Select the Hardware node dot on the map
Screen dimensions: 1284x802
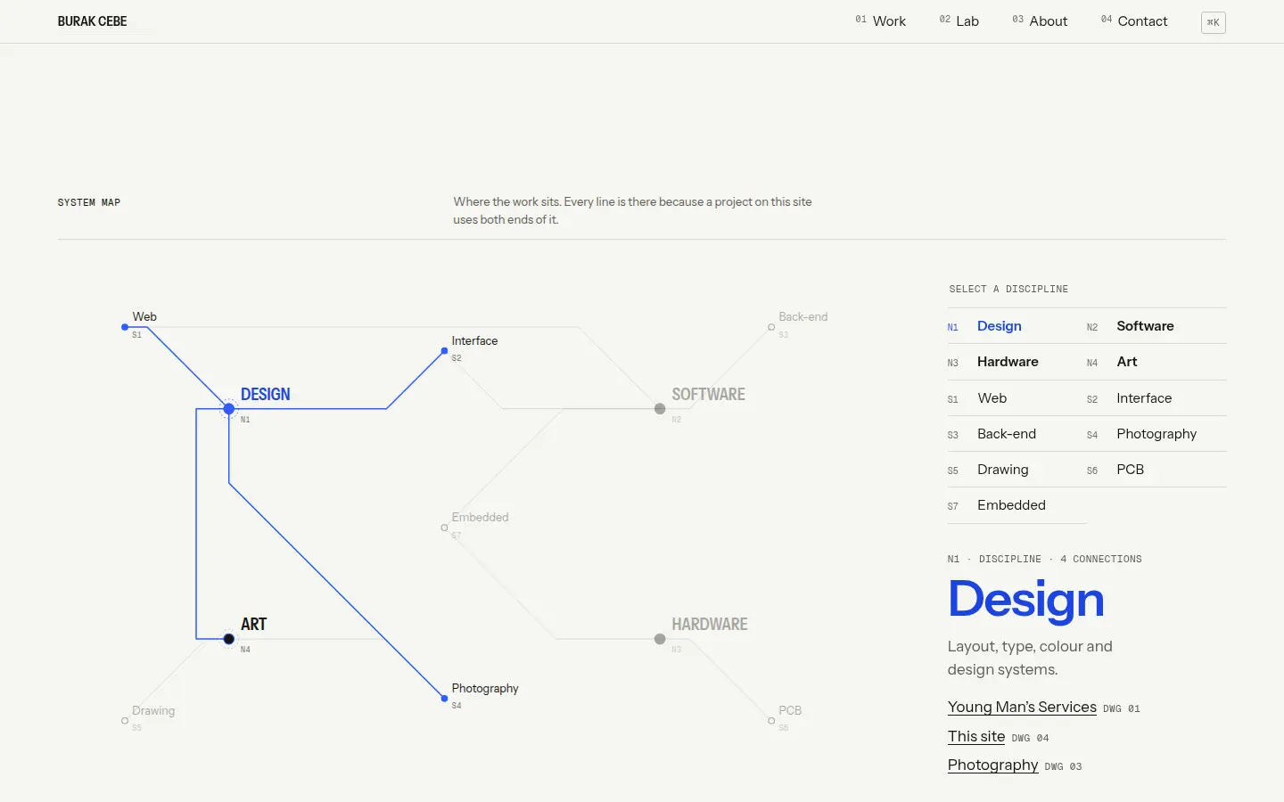660,639
